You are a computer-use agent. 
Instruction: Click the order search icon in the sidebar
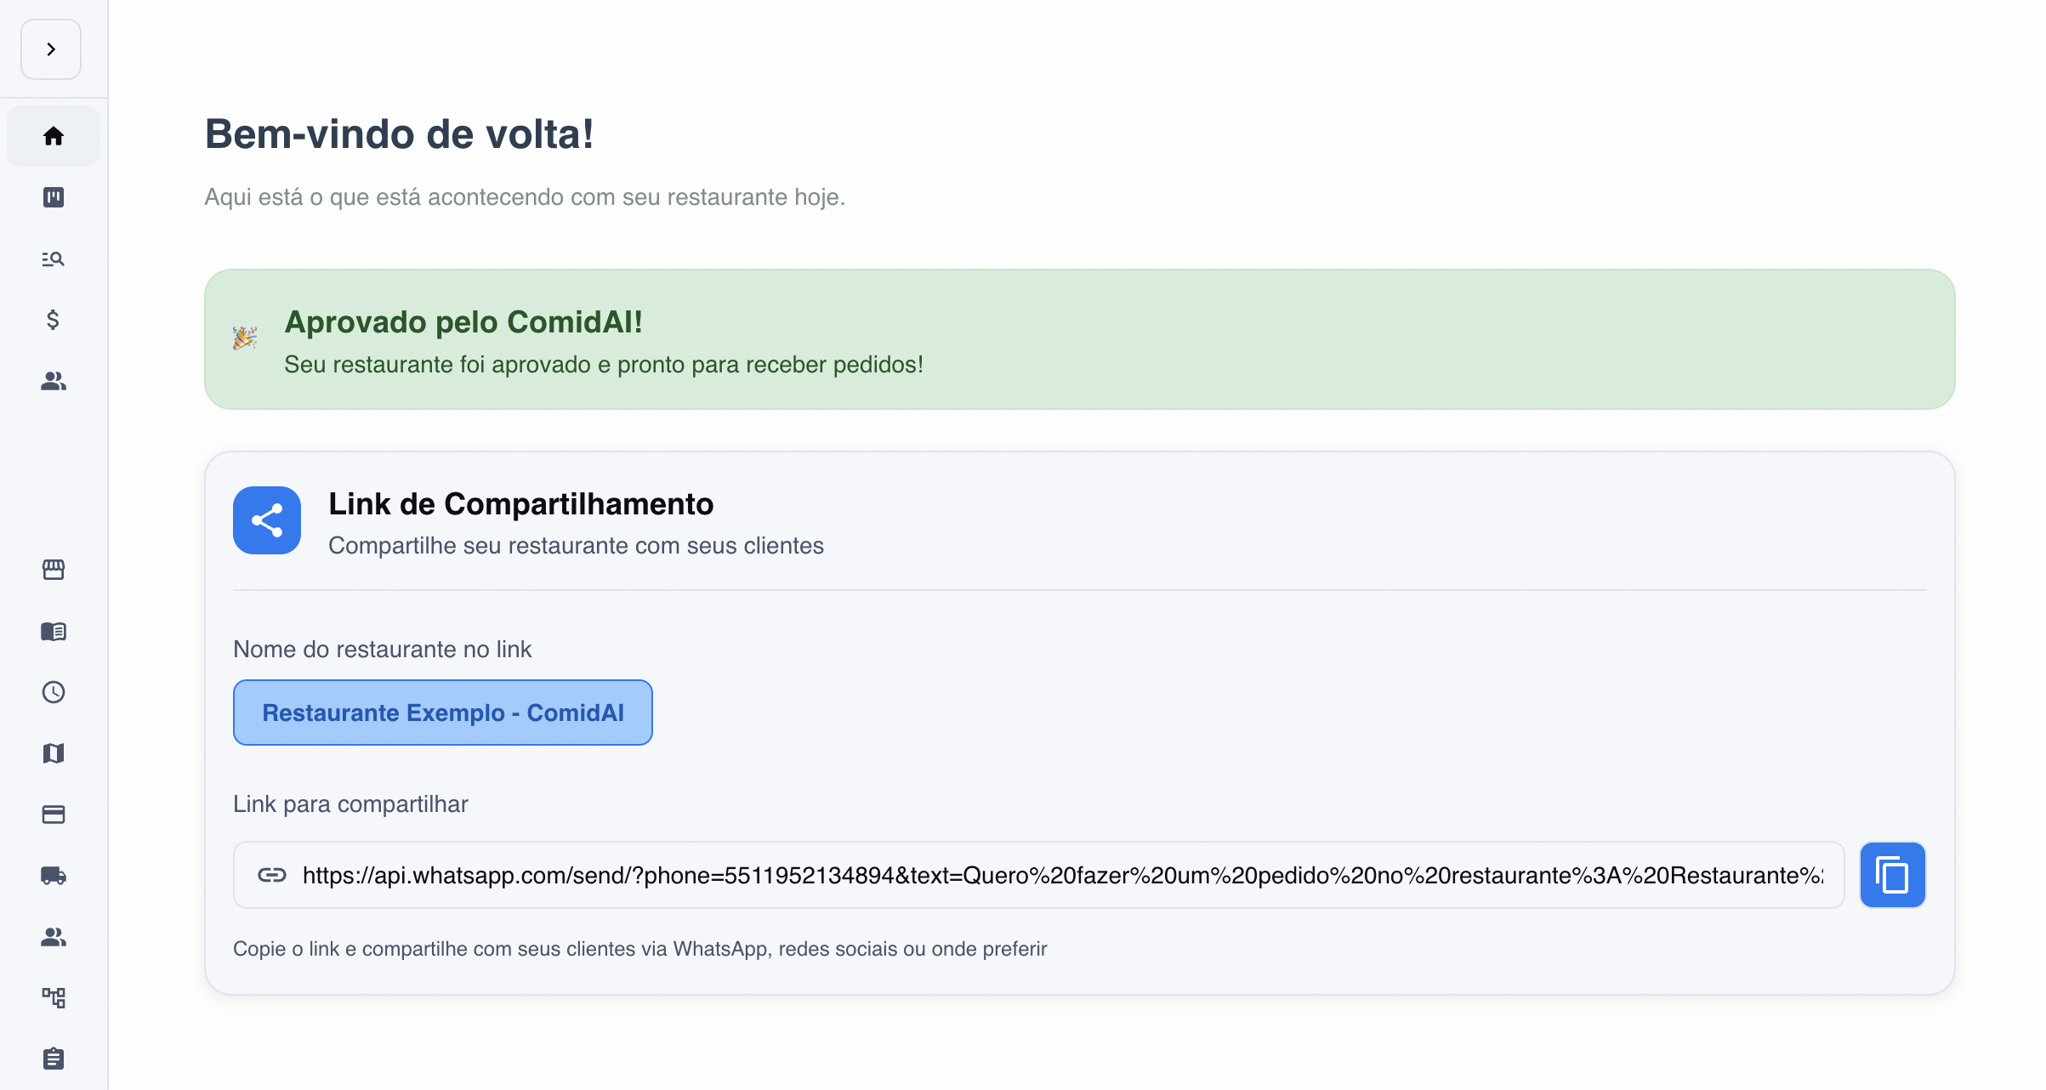point(53,258)
